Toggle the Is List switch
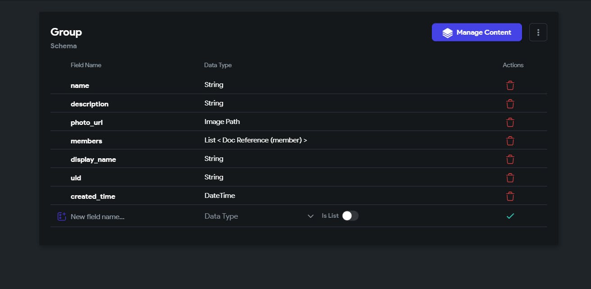The width and height of the screenshot is (591, 289). click(350, 216)
